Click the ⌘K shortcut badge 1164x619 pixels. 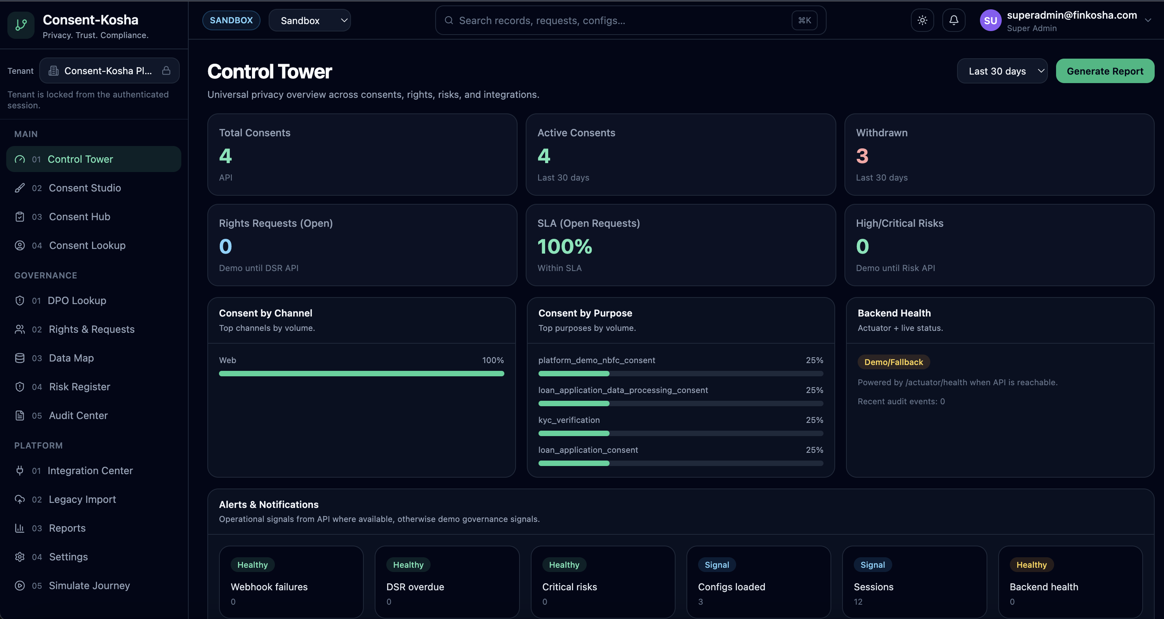coord(804,20)
